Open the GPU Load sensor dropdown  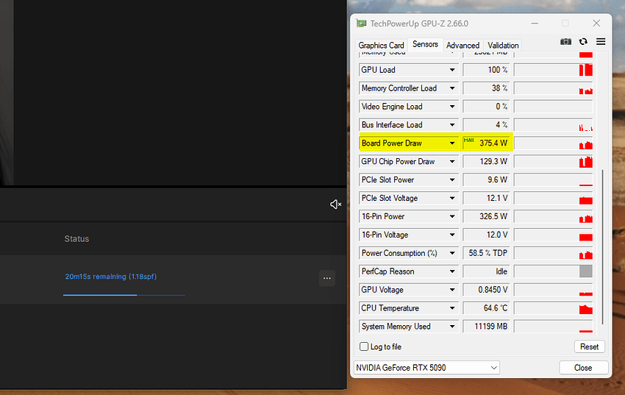(452, 70)
